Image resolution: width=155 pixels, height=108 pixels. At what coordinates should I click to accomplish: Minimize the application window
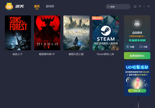pyautogui.click(x=144, y=6)
